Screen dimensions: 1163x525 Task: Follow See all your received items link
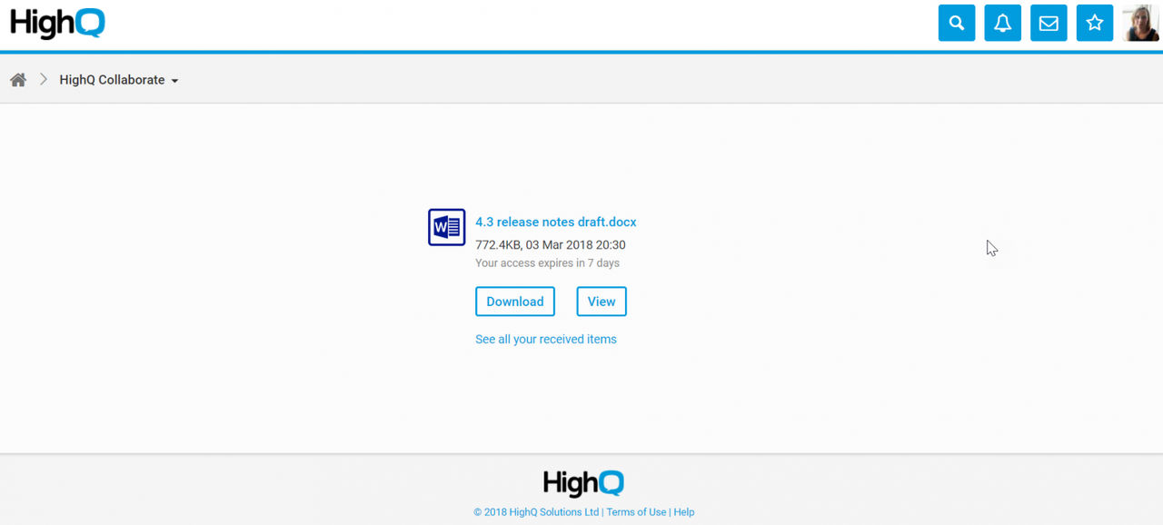(546, 339)
